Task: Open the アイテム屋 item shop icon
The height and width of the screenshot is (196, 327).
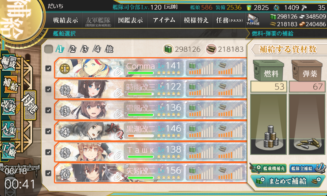Action: pyautogui.click(x=253, y=20)
